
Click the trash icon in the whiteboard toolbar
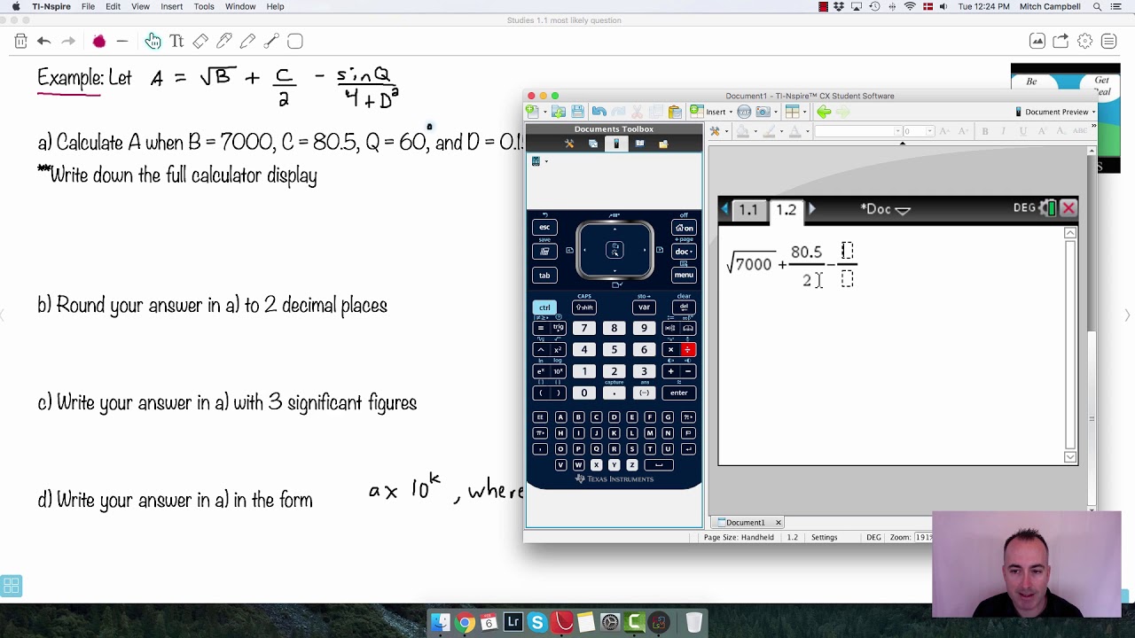click(20, 41)
